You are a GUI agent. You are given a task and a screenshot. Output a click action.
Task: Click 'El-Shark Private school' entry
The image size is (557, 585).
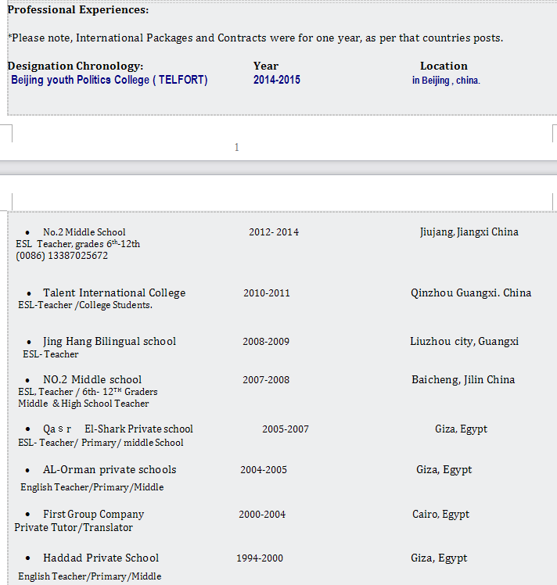(x=138, y=429)
